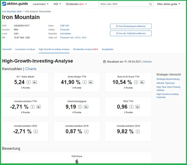
Task: Switch to the Dividenden-Analyse tab
Action: (85, 49)
